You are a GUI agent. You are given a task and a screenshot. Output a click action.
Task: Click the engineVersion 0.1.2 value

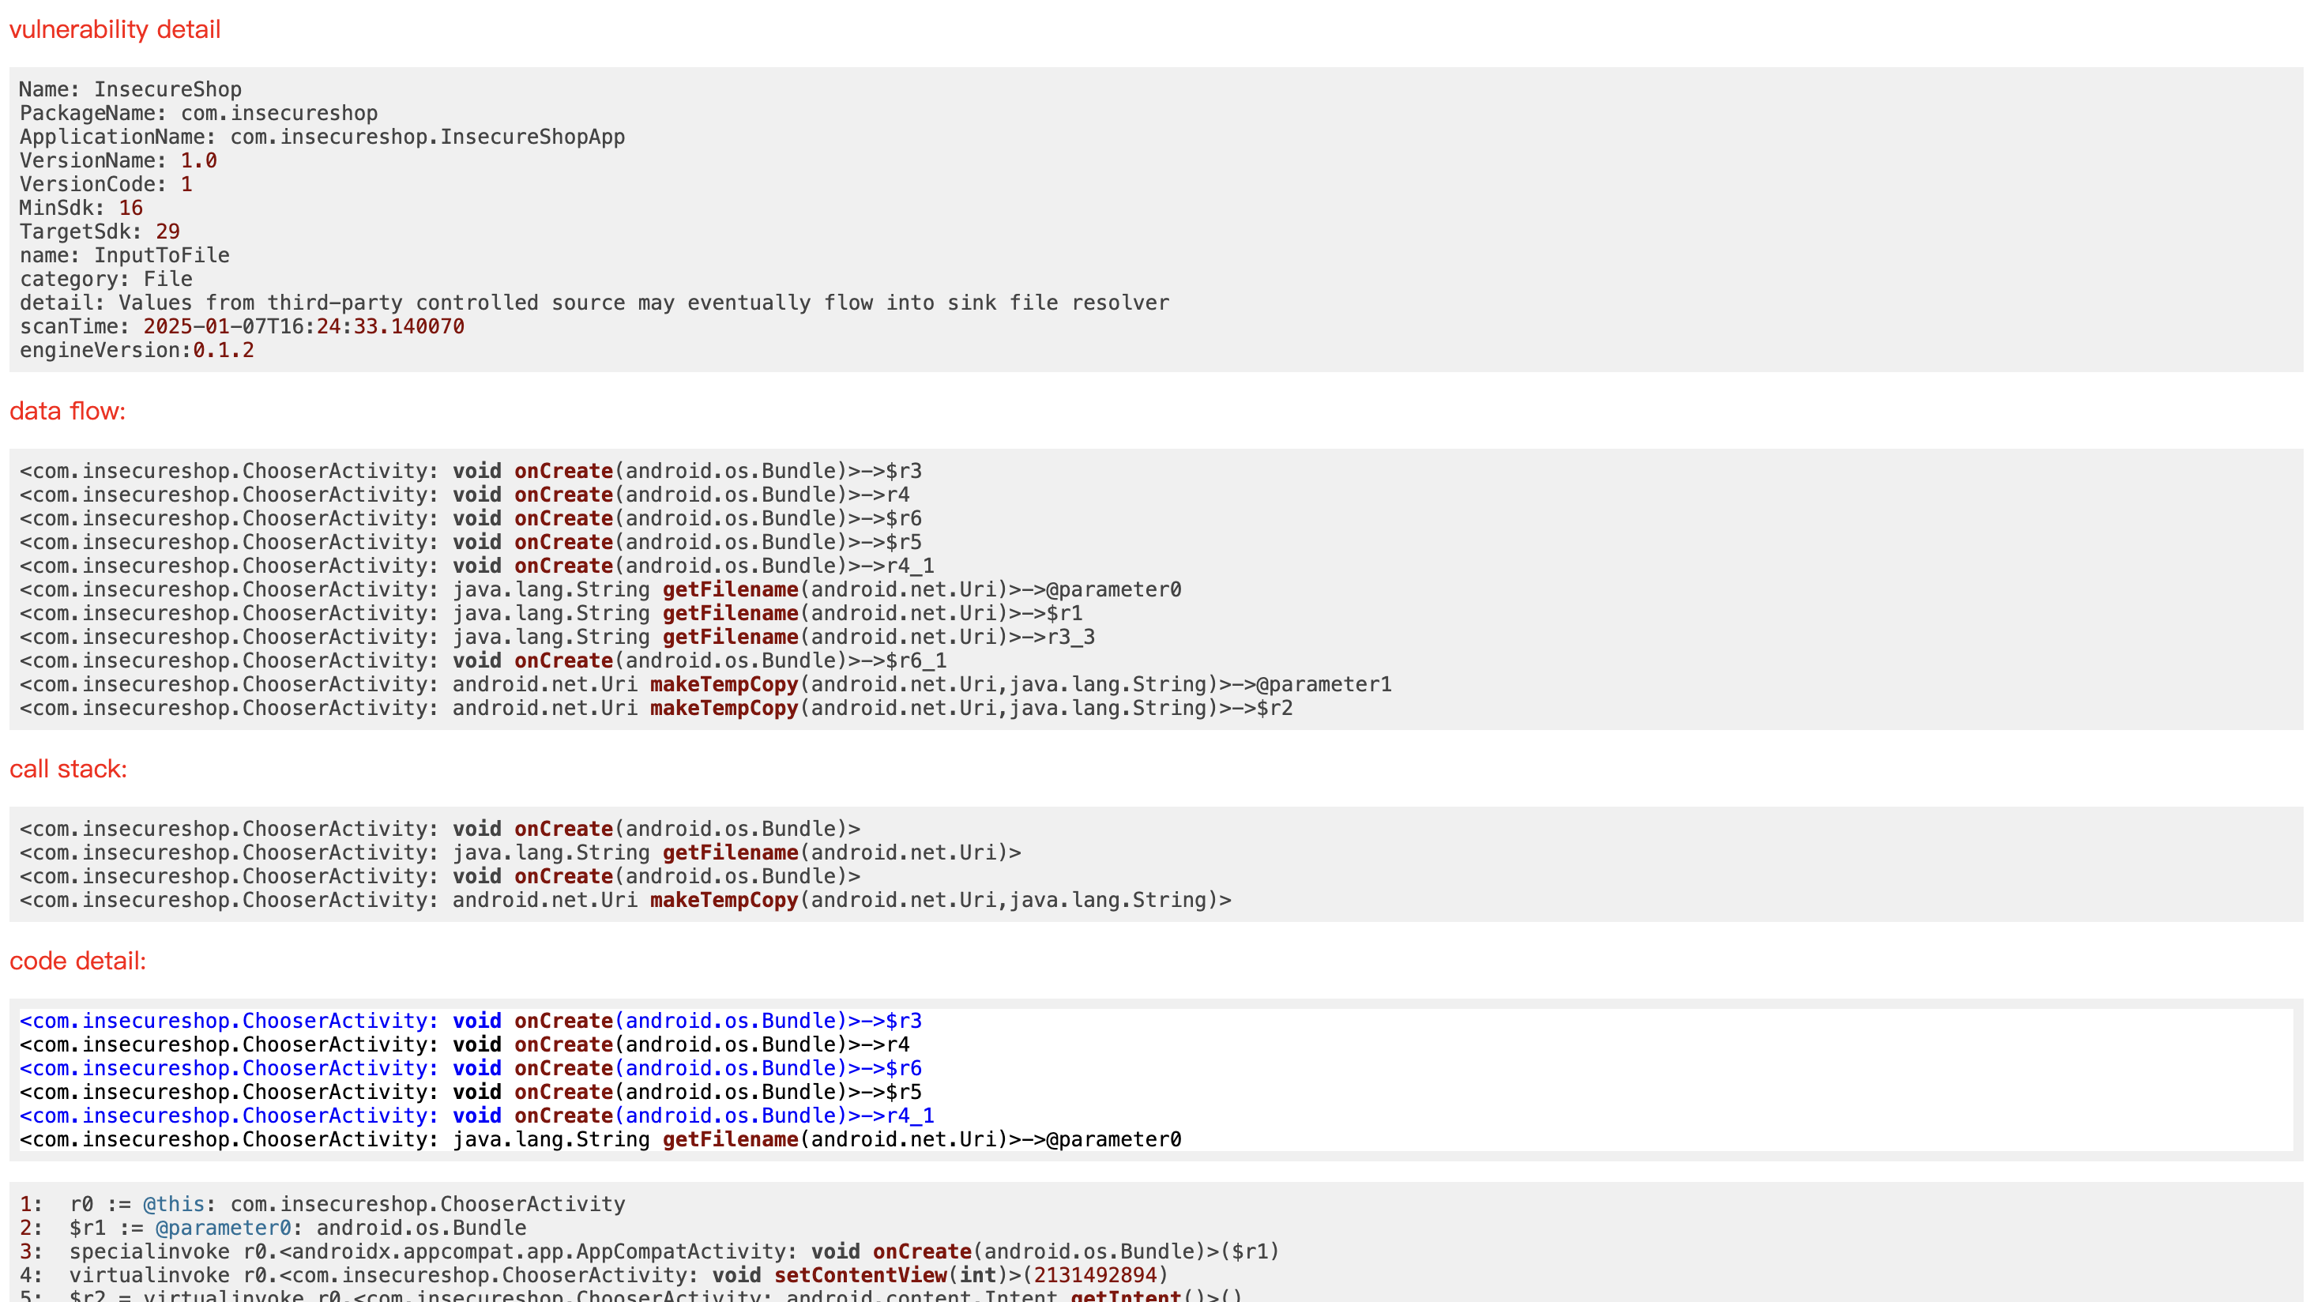[x=224, y=351]
